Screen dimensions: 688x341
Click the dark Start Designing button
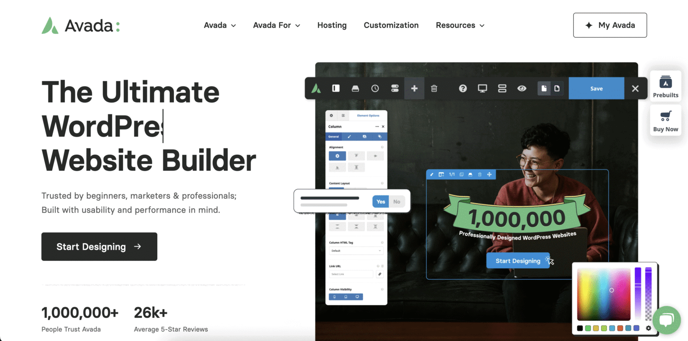coord(99,247)
